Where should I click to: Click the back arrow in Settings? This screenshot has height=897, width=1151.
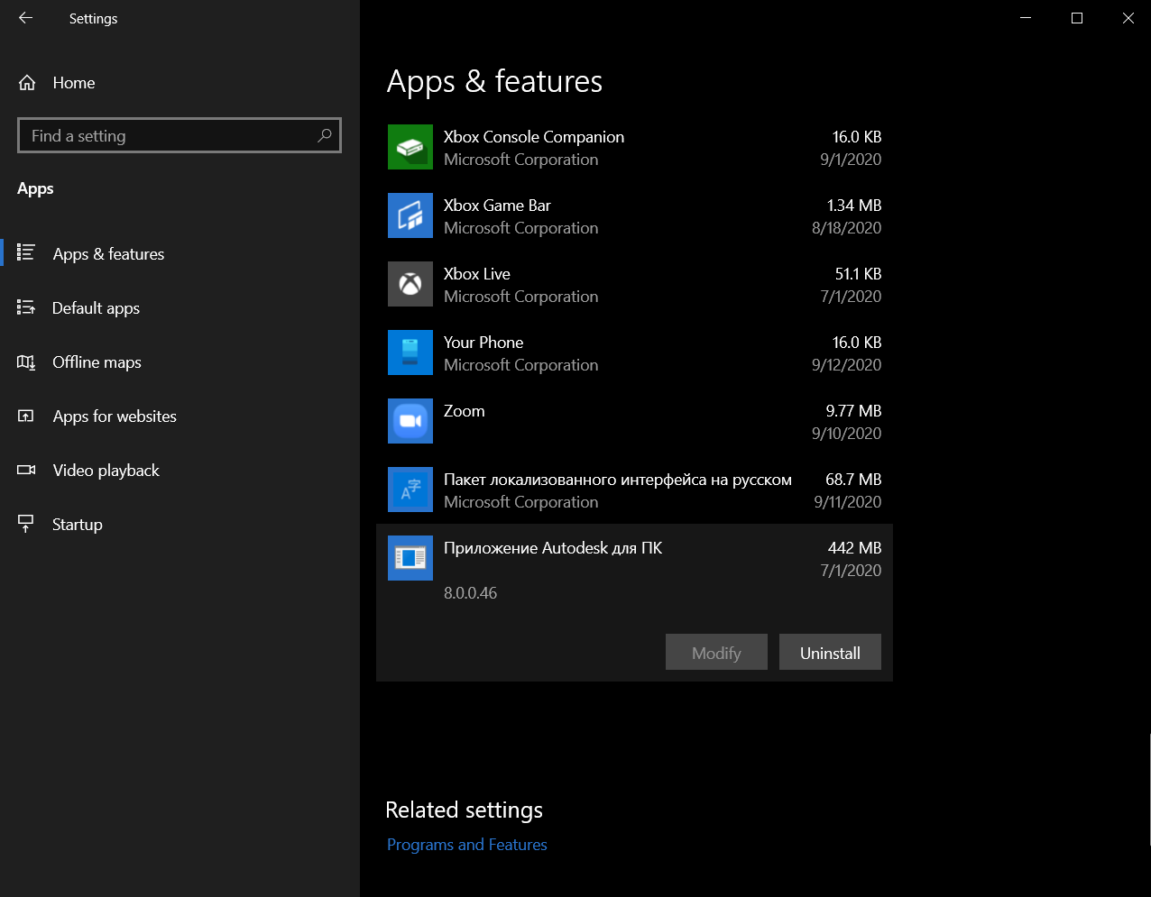25,18
